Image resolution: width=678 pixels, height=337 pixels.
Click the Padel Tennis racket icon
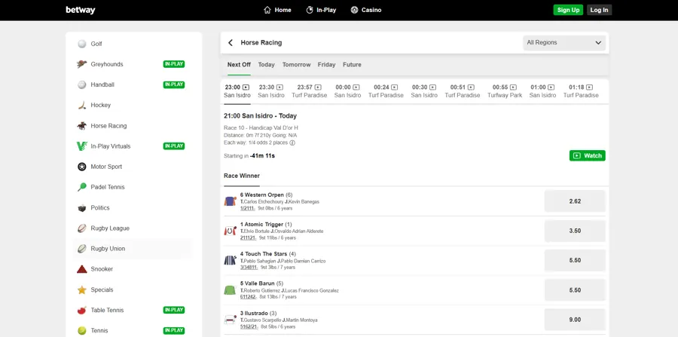(81, 187)
